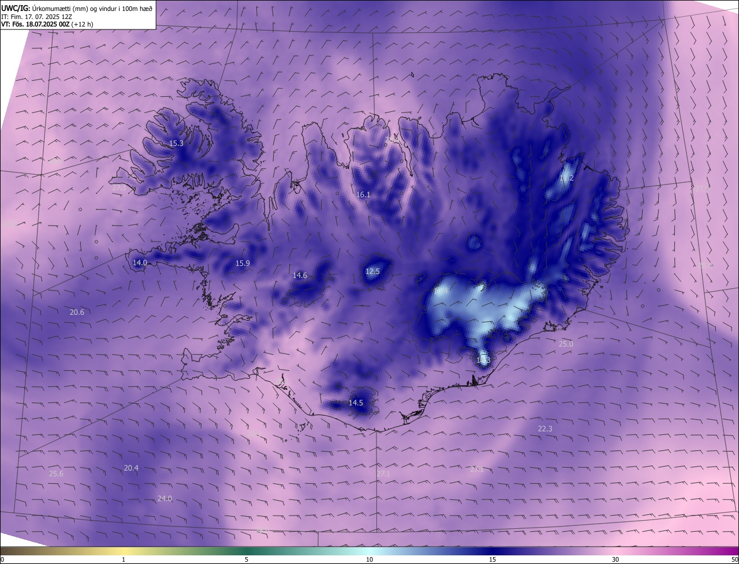Click the 15.3 value over the Westfjords
The image size is (739, 564).
click(176, 143)
